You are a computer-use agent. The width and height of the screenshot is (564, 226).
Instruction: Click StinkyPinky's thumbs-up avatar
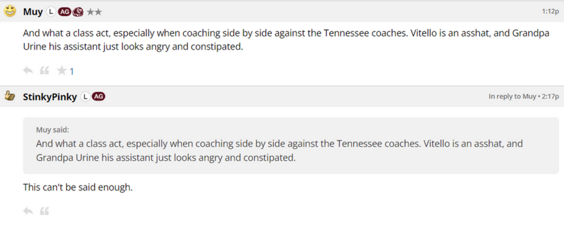10,96
